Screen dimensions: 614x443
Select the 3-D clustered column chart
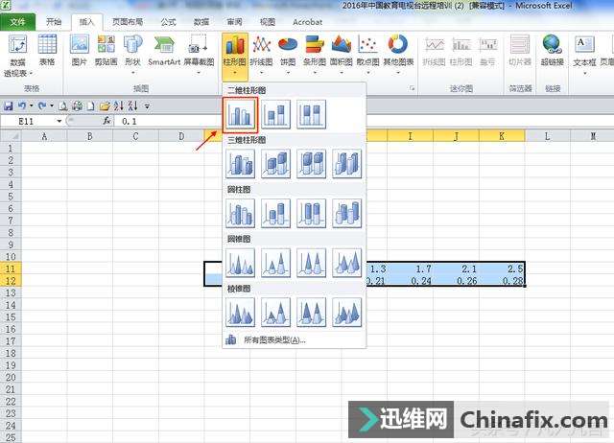(x=240, y=164)
